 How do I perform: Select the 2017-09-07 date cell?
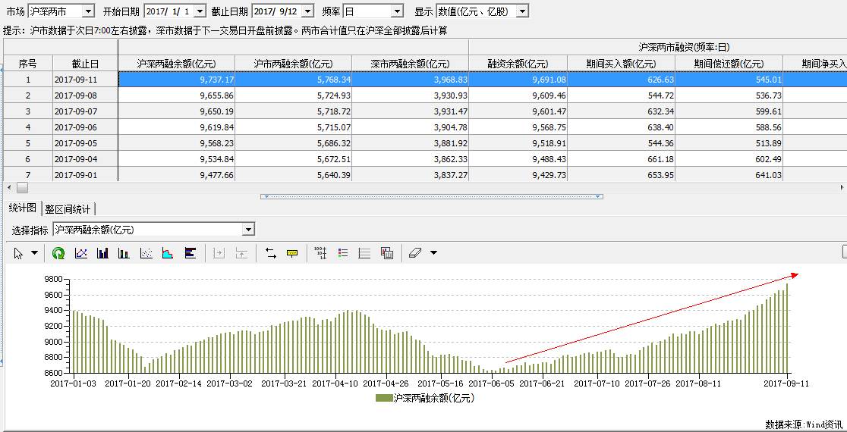point(85,111)
